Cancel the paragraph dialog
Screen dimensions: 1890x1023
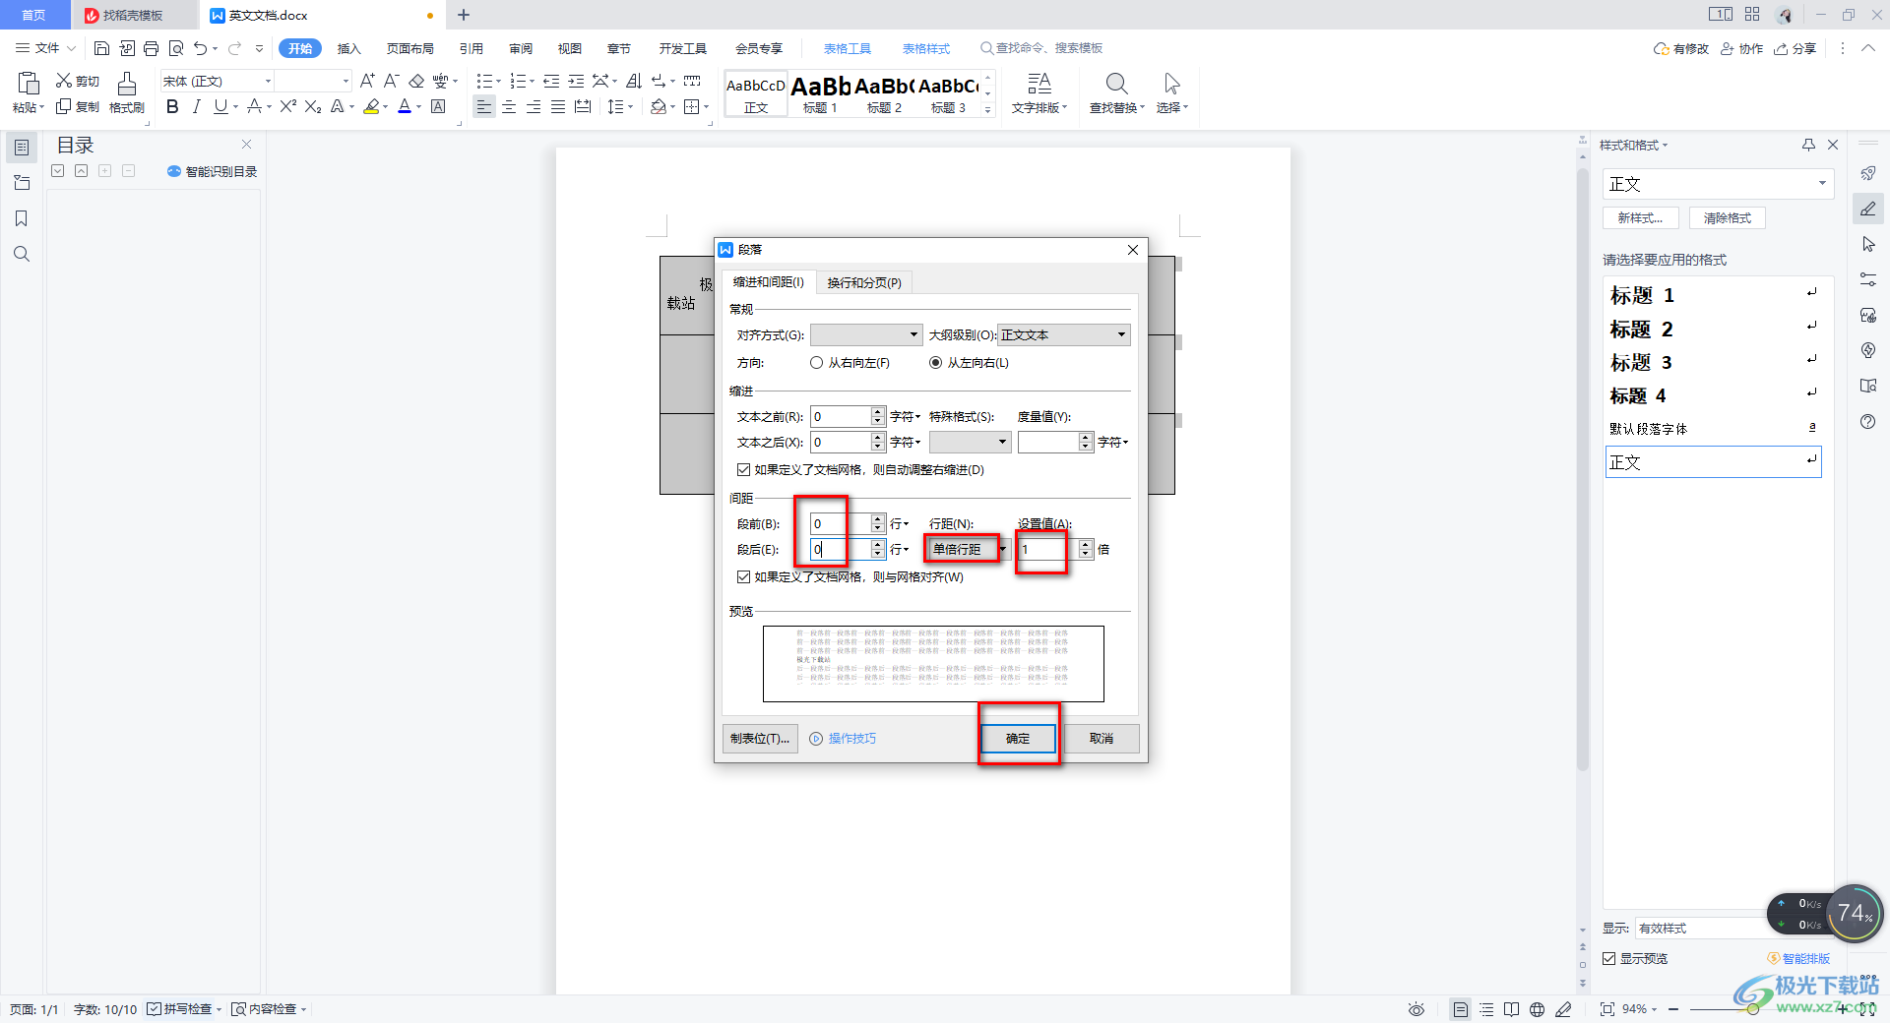pyautogui.click(x=1102, y=739)
